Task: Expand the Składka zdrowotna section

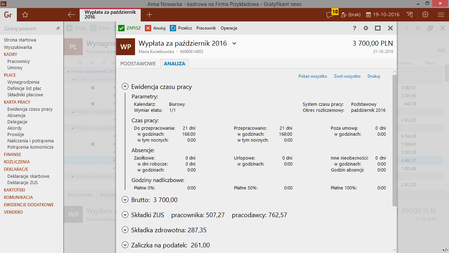Action: [125, 230]
